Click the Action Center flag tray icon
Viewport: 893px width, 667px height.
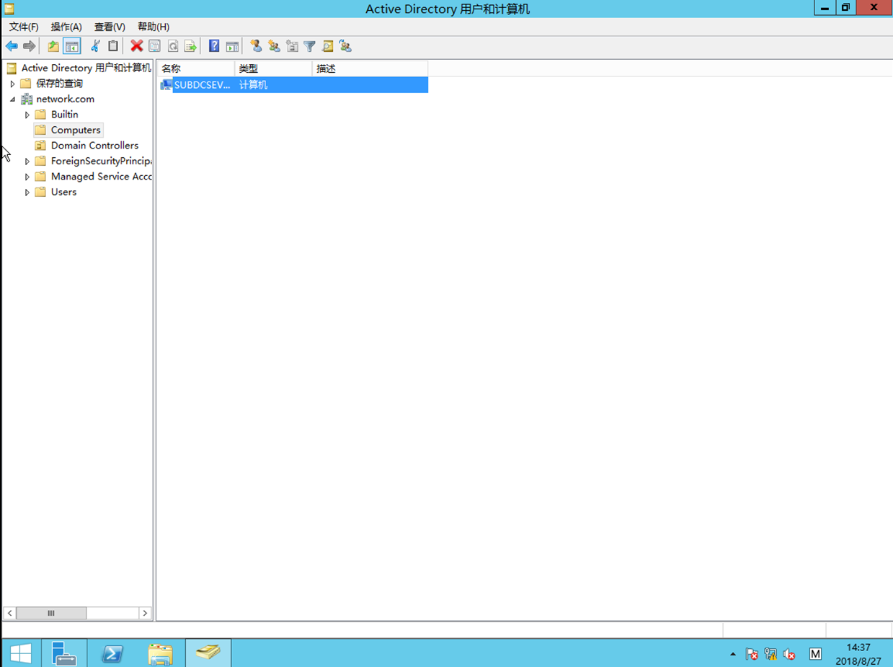click(752, 654)
